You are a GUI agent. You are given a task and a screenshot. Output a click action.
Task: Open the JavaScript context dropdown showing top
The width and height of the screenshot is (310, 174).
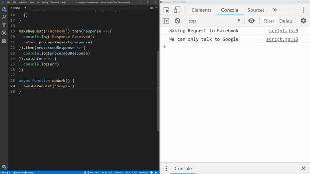tap(214, 21)
